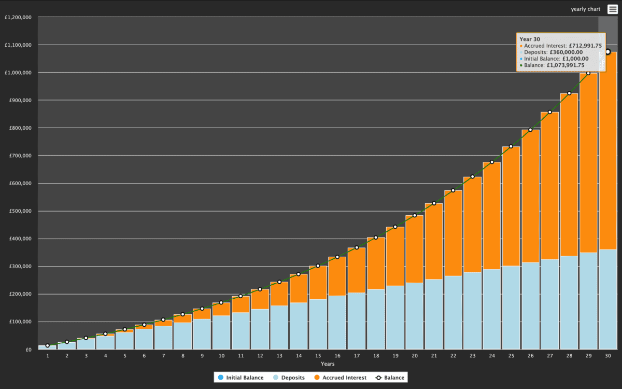
Task: Click the 'yearly chart' label
Action: (x=586, y=9)
